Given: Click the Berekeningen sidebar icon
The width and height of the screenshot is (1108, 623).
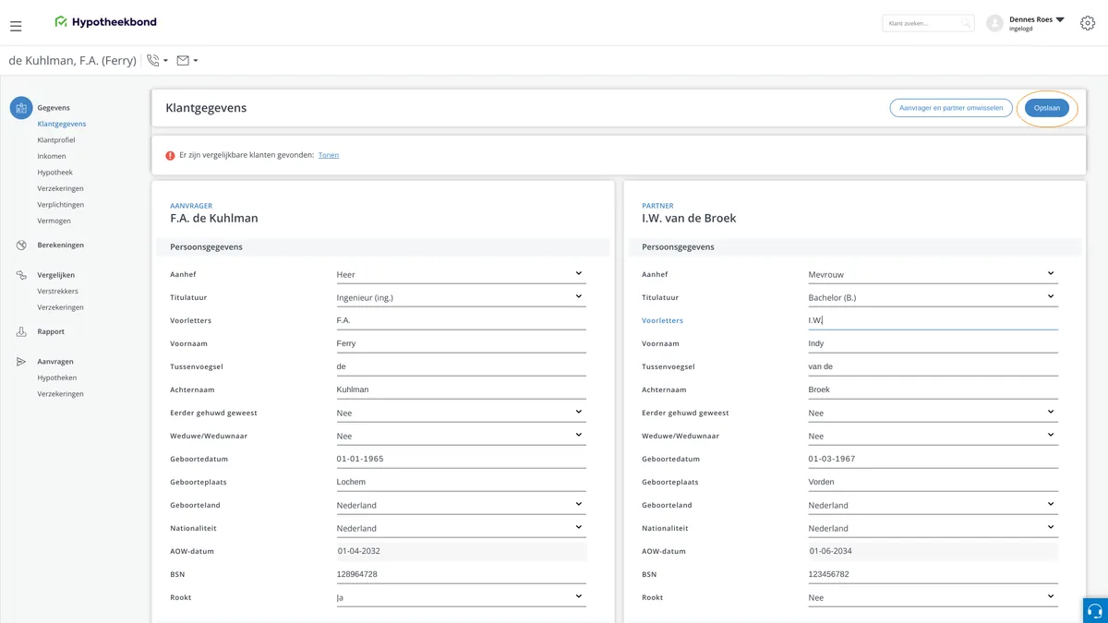Looking at the screenshot, I should pyautogui.click(x=21, y=246).
